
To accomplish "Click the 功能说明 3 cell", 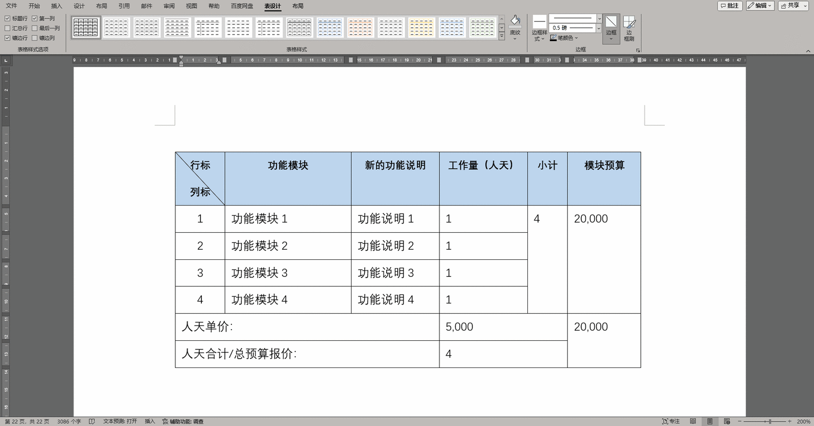I will (395, 273).
